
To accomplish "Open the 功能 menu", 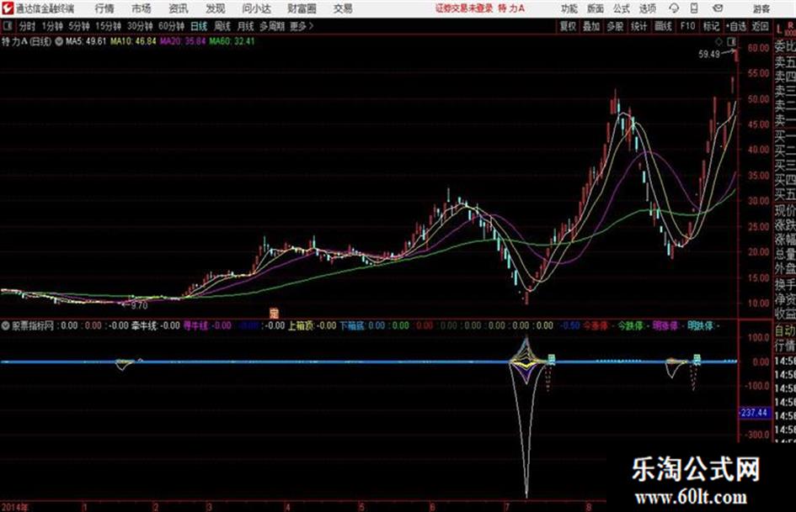I will click(x=569, y=8).
